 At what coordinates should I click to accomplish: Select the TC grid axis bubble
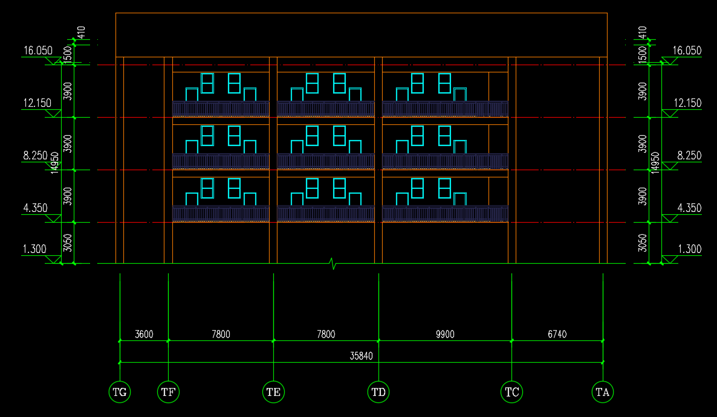(511, 392)
